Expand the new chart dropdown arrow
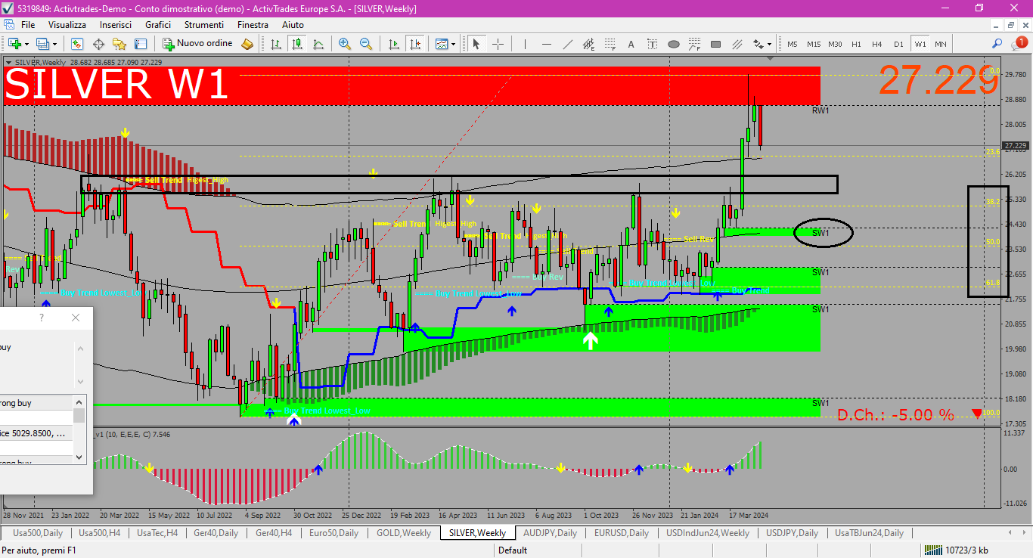Screen dimensions: 1033x558 point(26,44)
